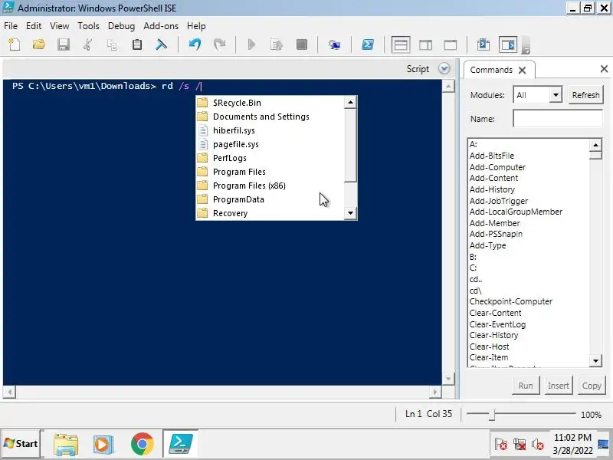Paste from clipboard using the toolbar icon
613x460 pixels.
coord(137,44)
